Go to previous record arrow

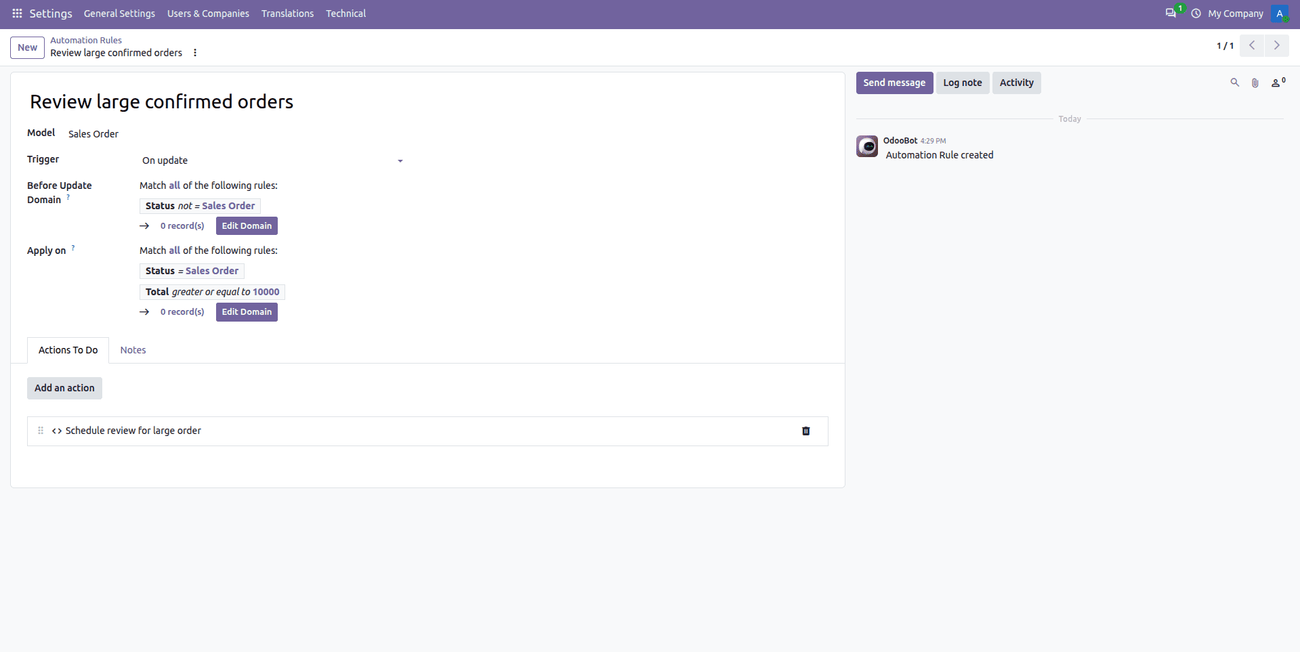[x=1252, y=46]
